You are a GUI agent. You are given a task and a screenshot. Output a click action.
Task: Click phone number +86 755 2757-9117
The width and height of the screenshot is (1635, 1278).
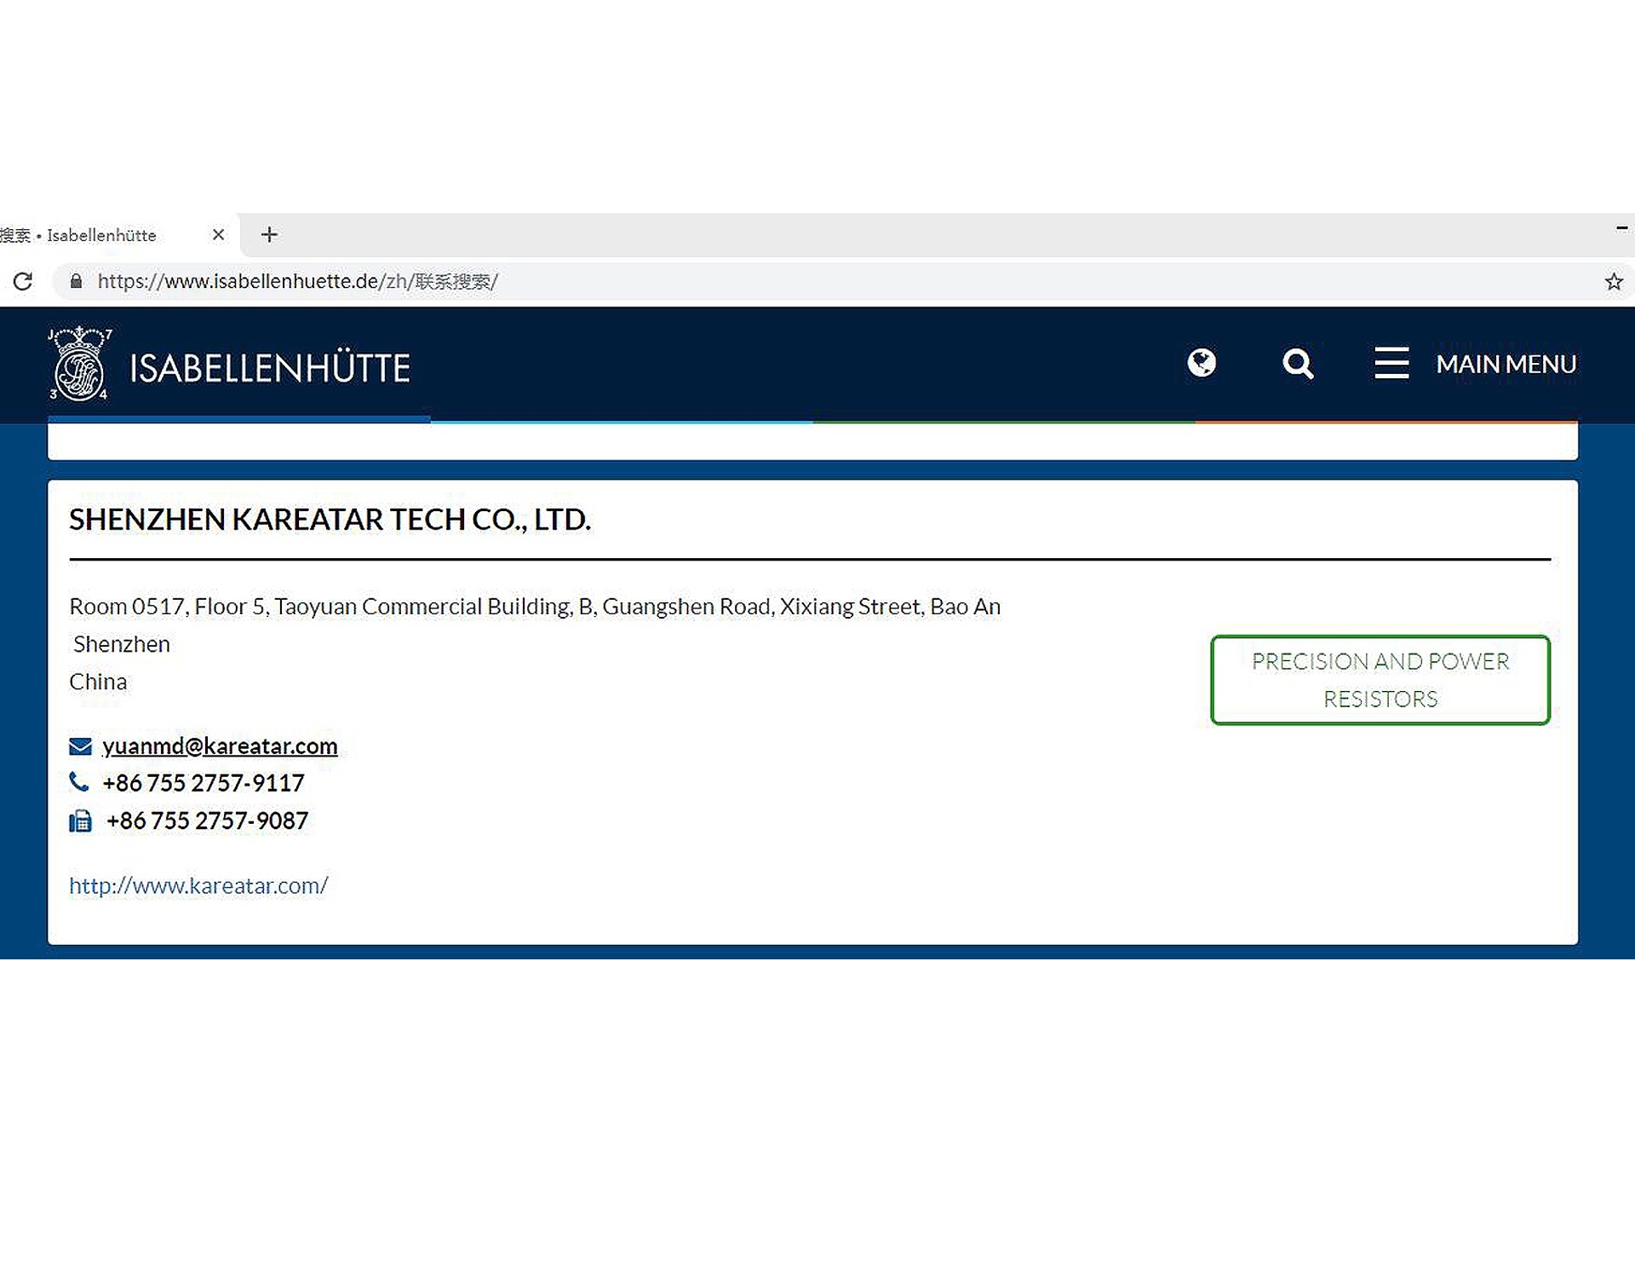click(x=204, y=783)
